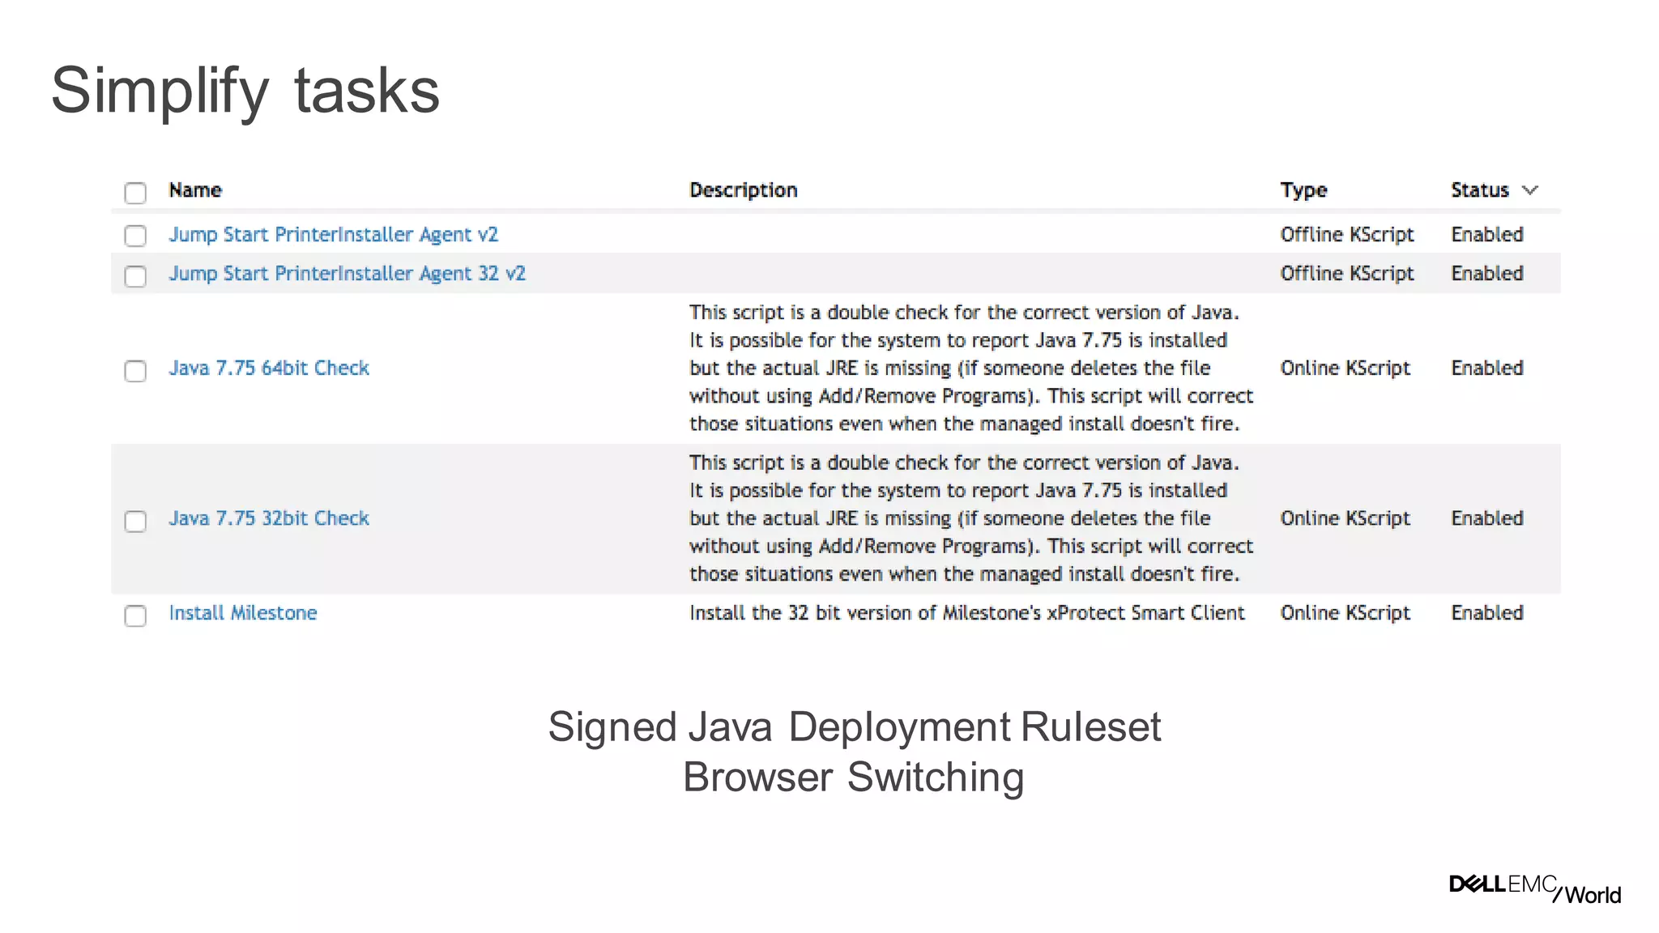Click the Description column header
Viewport: 1659px width, 933px height.
pos(744,190)
